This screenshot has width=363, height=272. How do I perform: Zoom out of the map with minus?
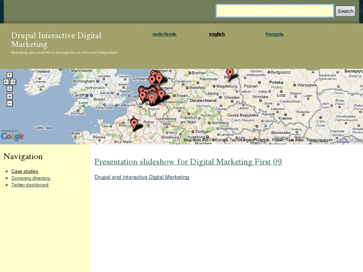tap(9, 103)
